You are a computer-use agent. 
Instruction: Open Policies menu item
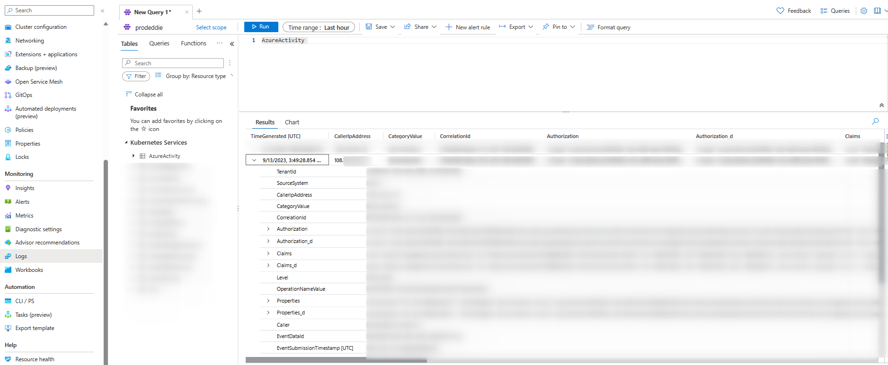pos(24,130)
